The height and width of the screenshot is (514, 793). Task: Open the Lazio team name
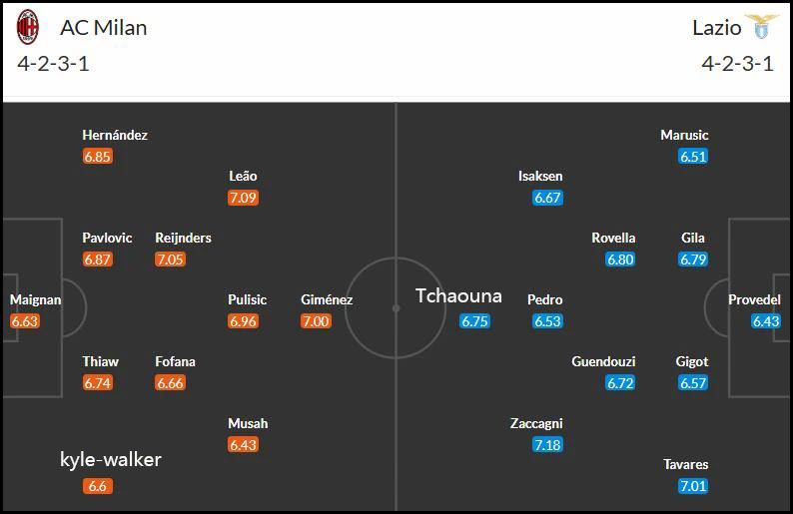717,28
